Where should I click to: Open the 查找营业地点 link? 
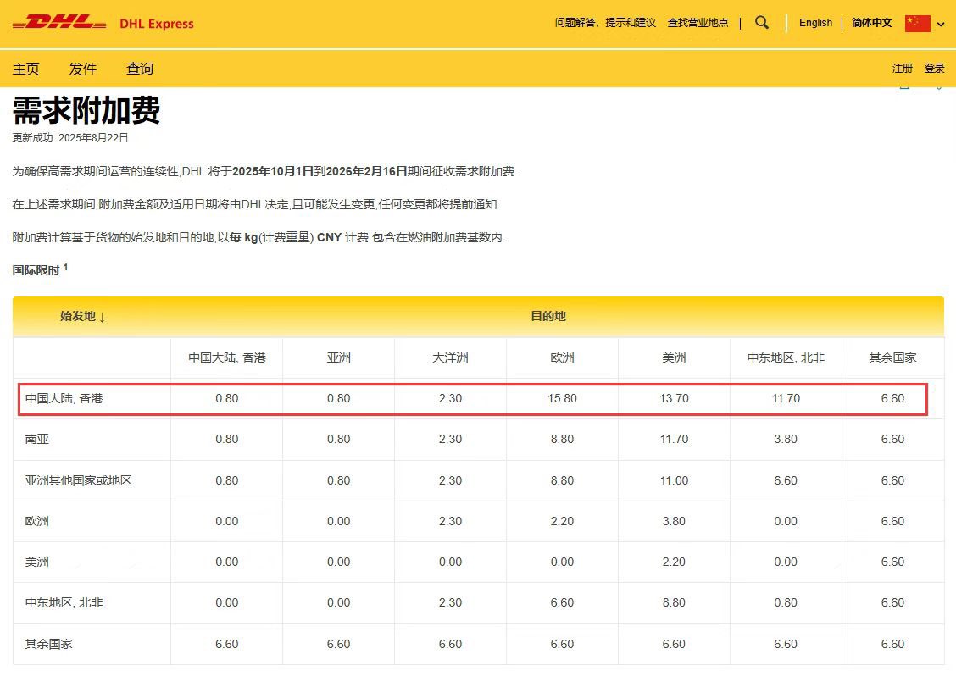(x=698, y=23)
